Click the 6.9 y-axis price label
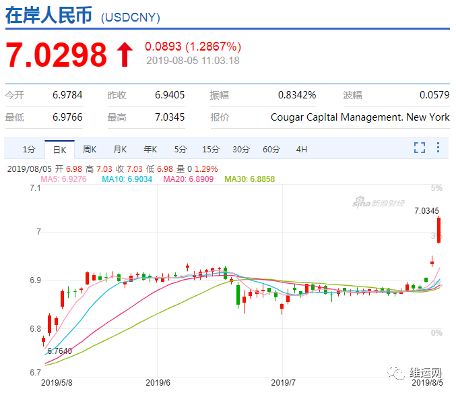 point(35,280)
